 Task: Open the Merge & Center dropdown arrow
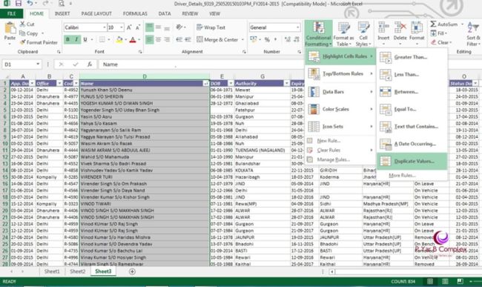click(x=242, y=39)
